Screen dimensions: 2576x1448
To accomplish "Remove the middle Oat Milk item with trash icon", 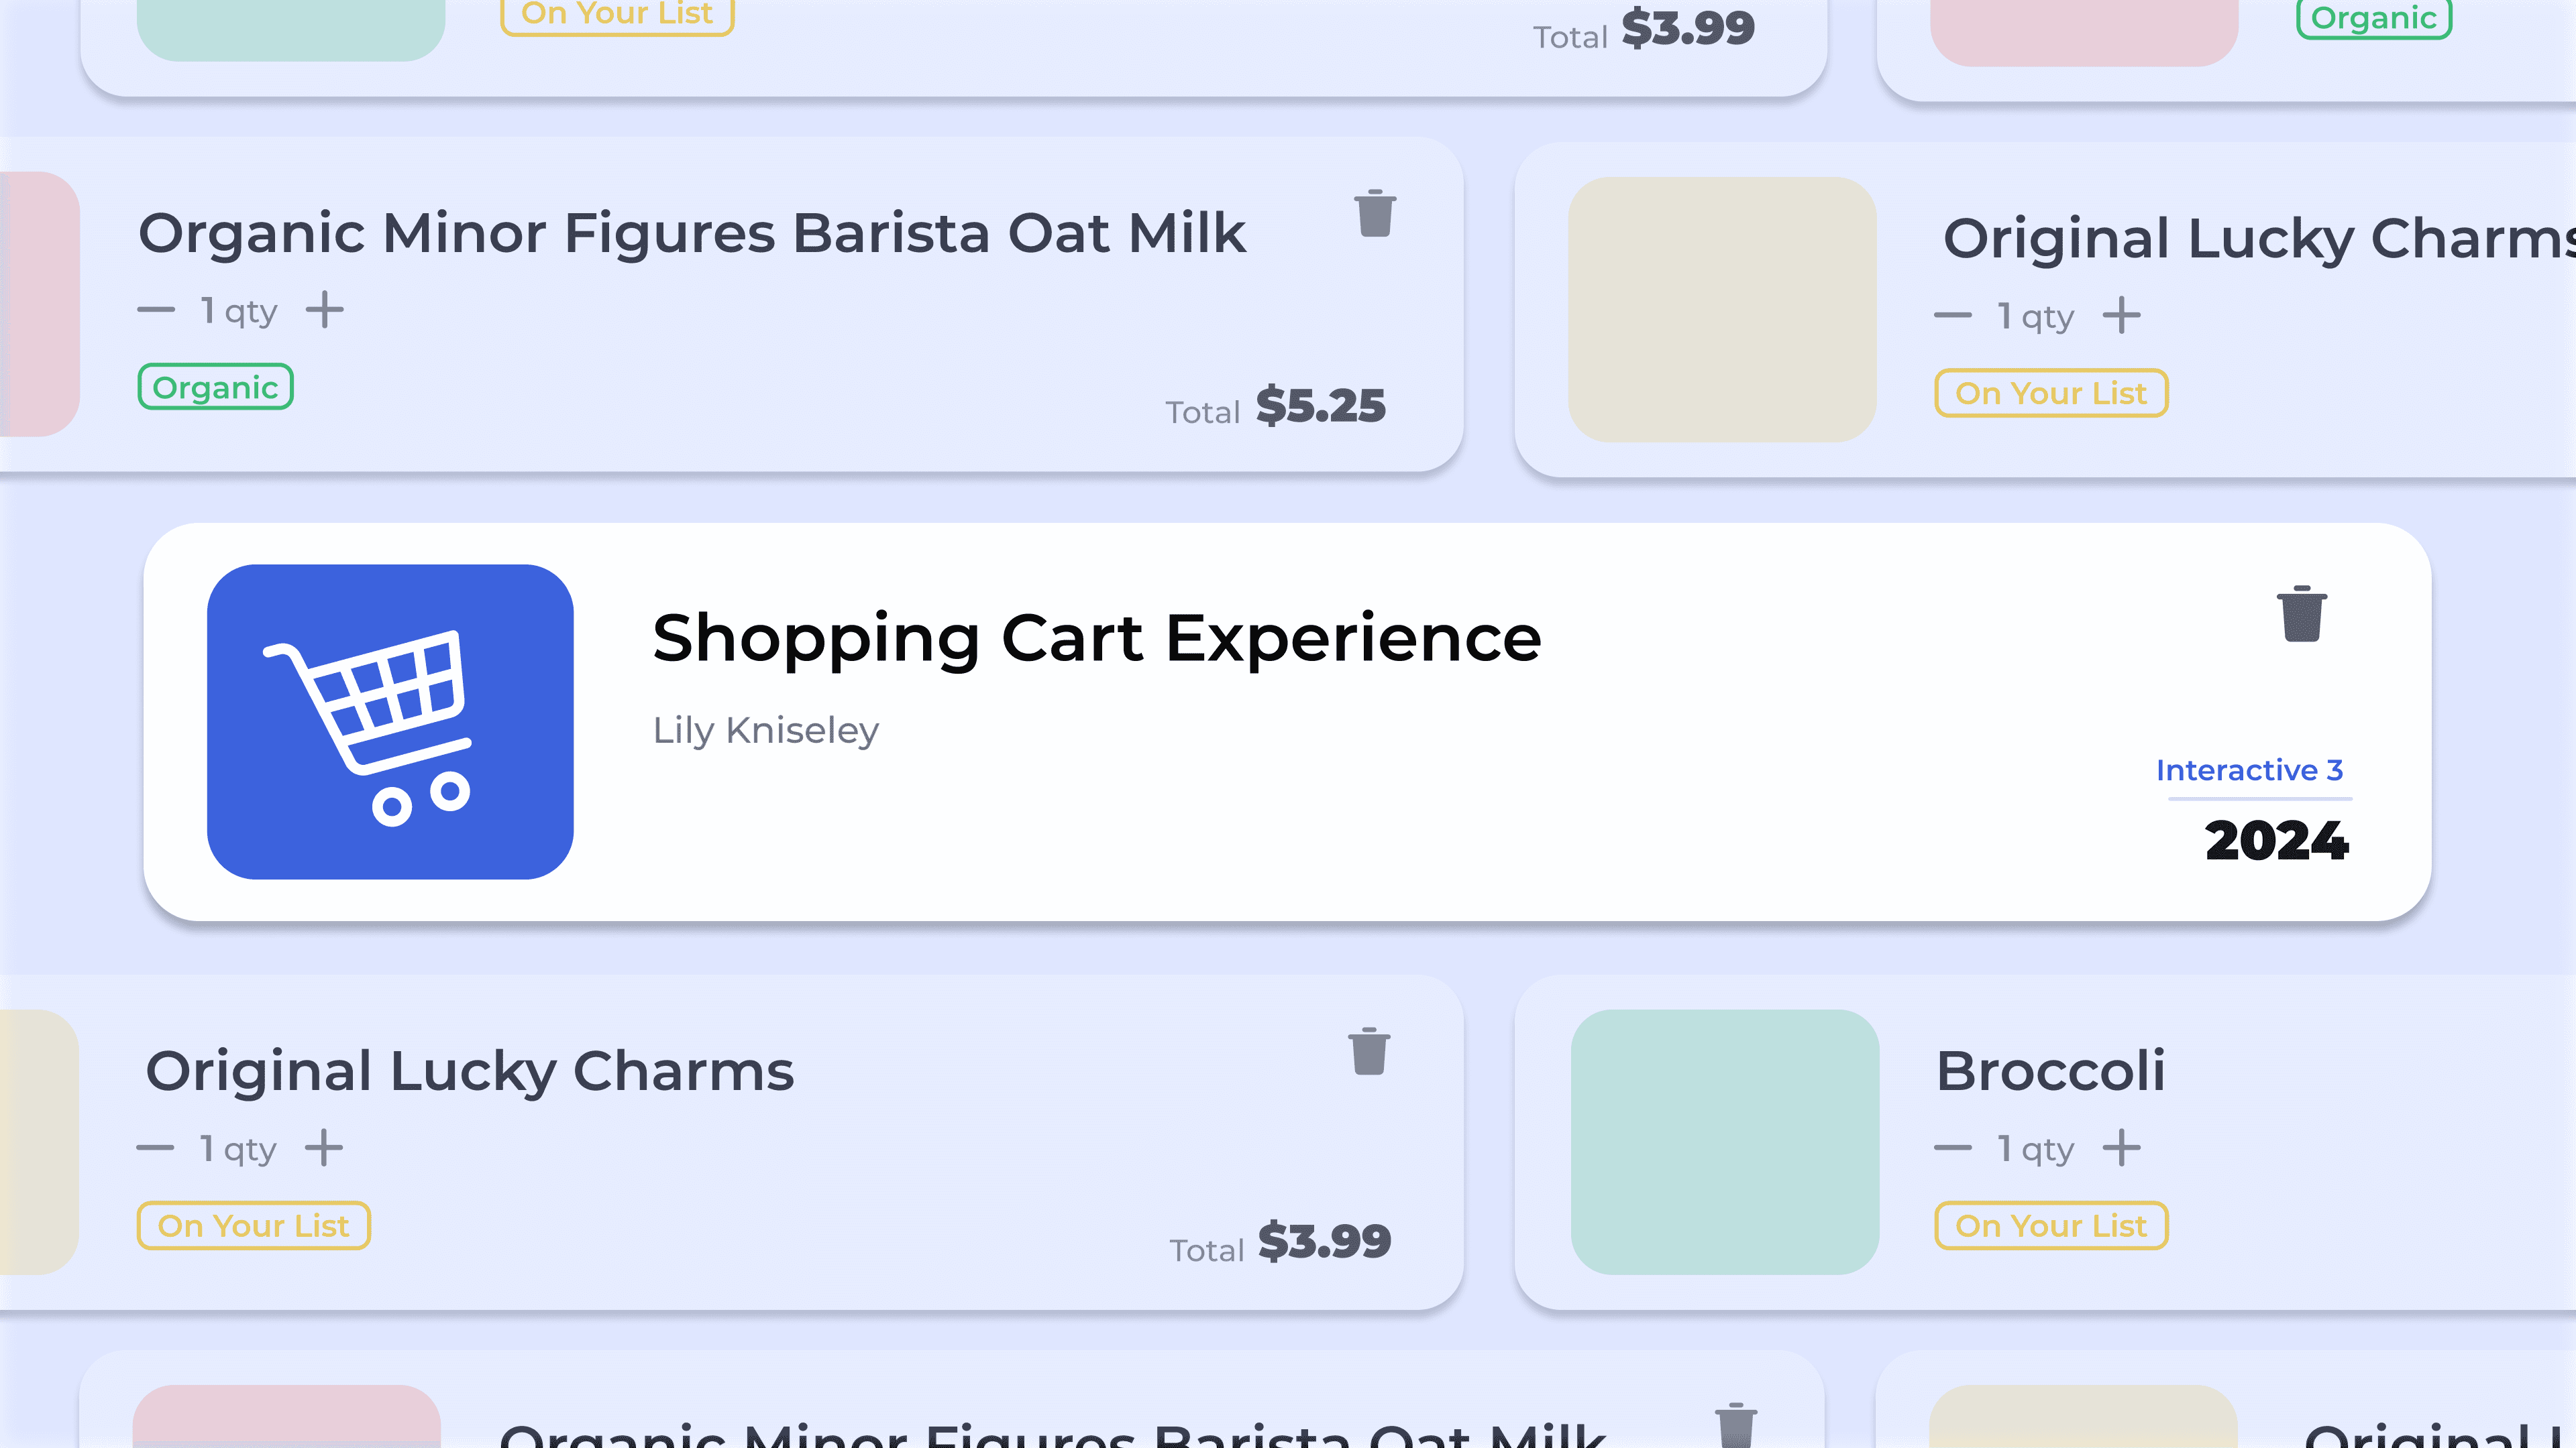I will coord(1375,213).
